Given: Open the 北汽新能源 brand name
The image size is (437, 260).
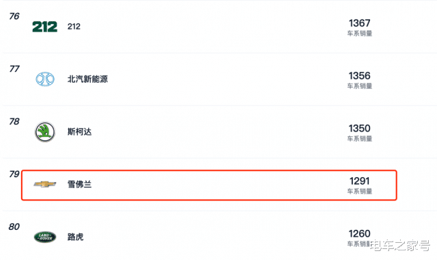Looking at the screenshot, I should pyautogui.click(x=87, y=79).
